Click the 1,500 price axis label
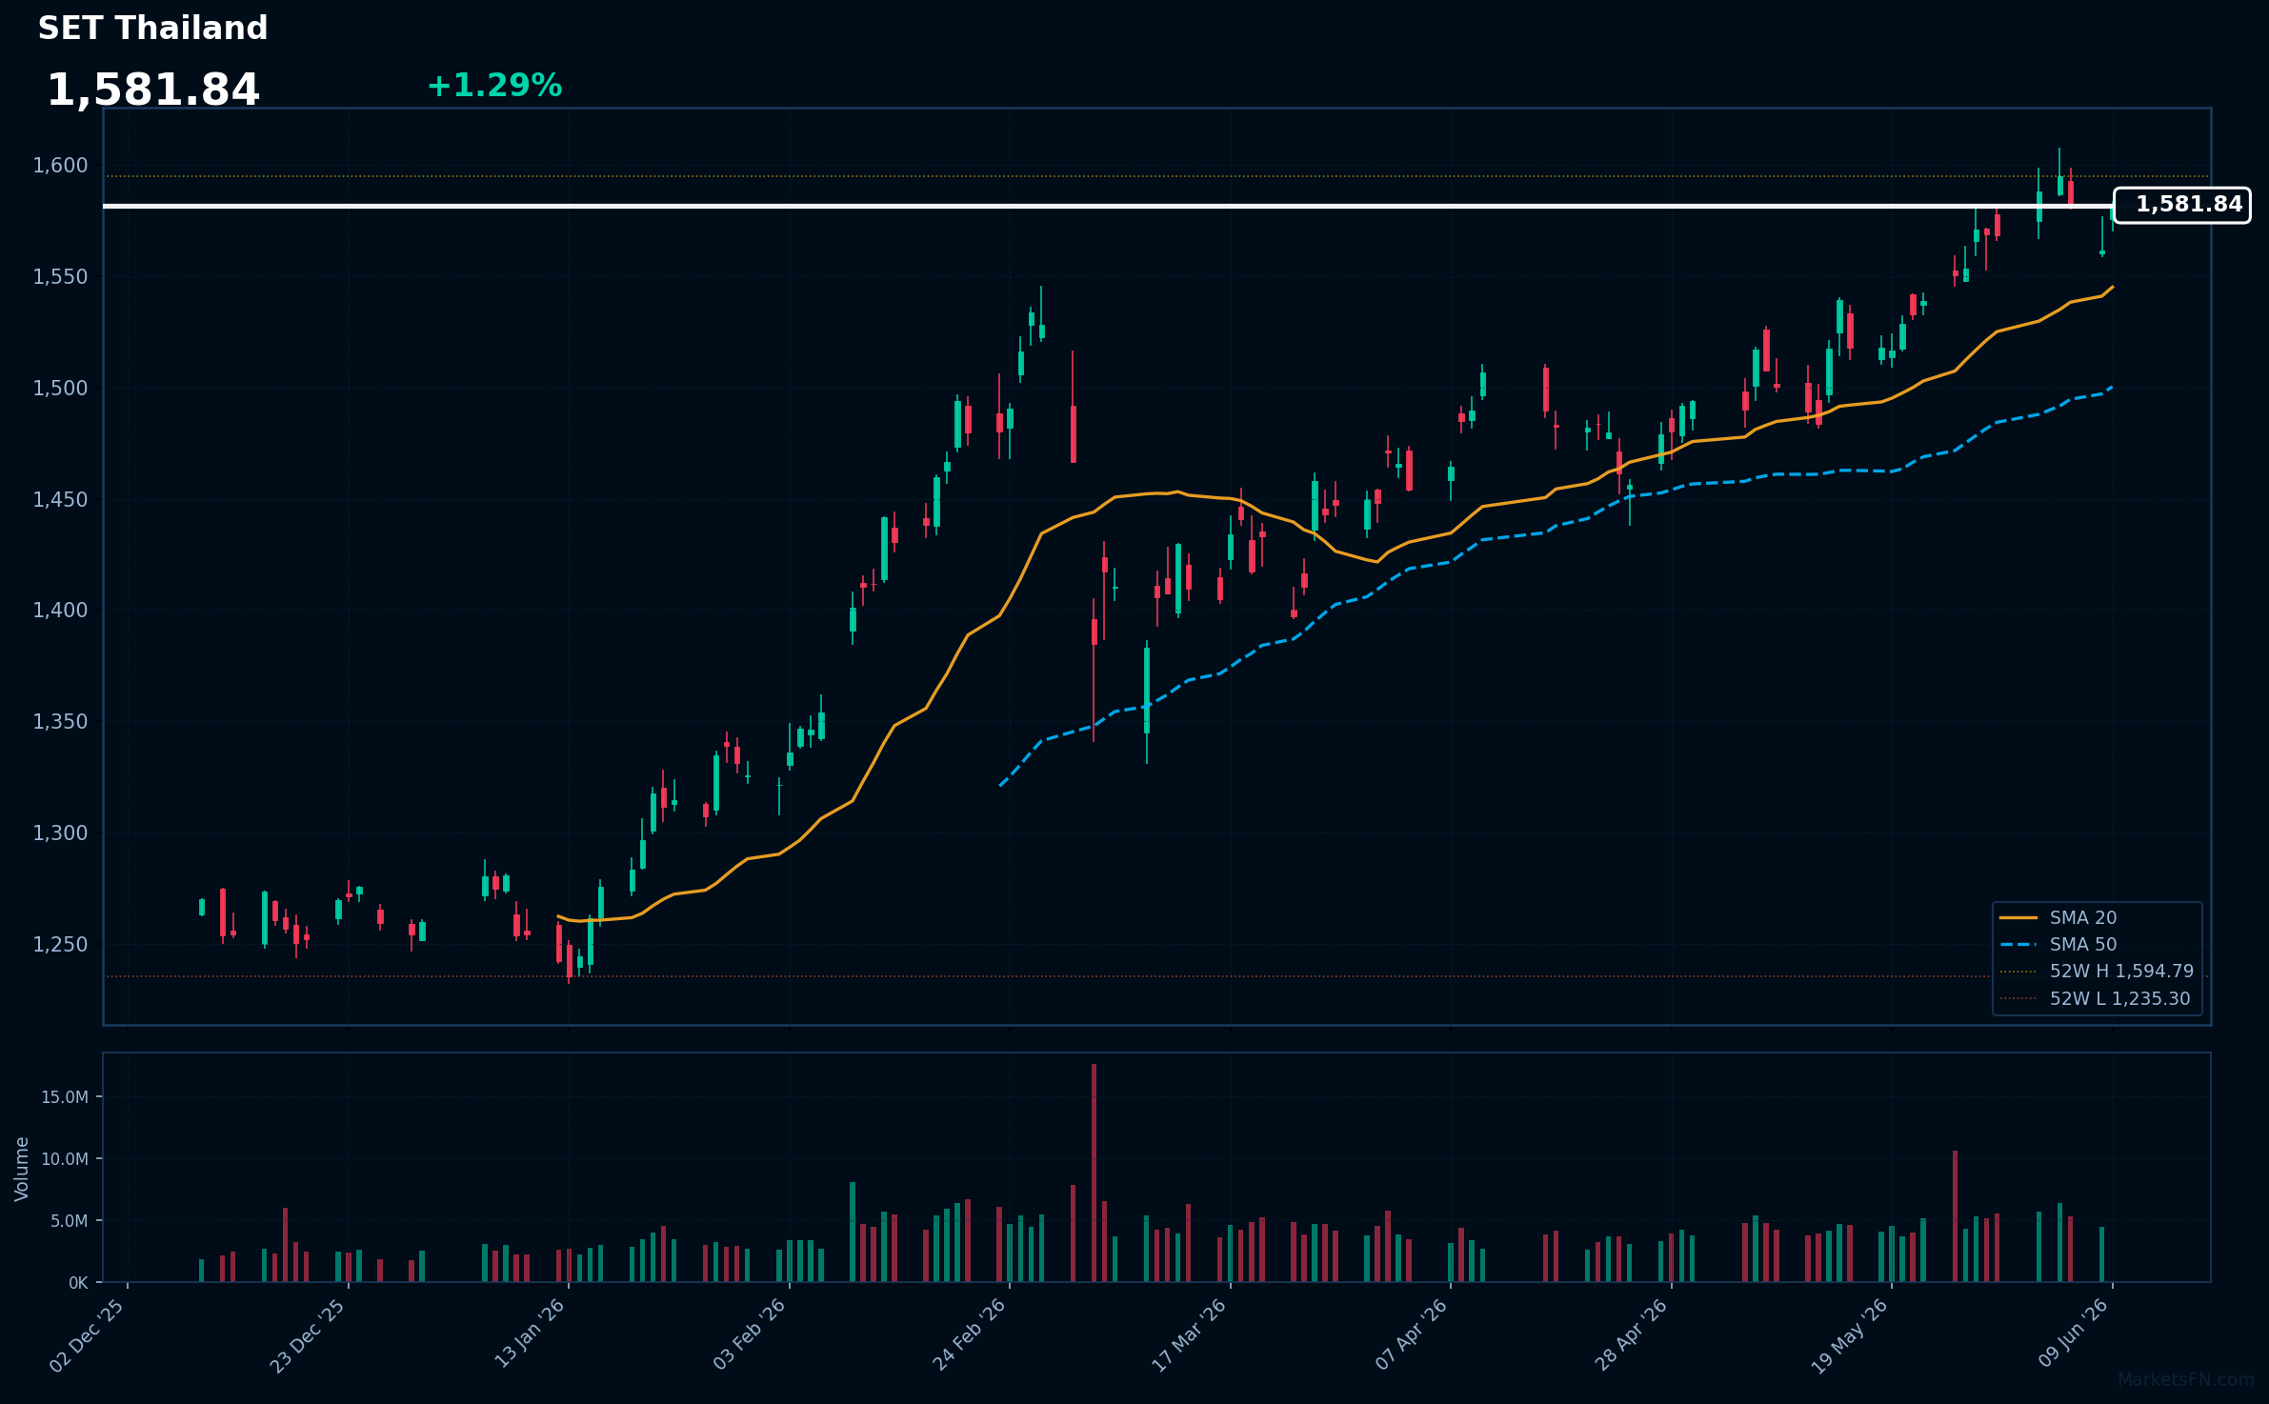The height and width of the screenshot is (1404, 2269). [x=60, y=388]
